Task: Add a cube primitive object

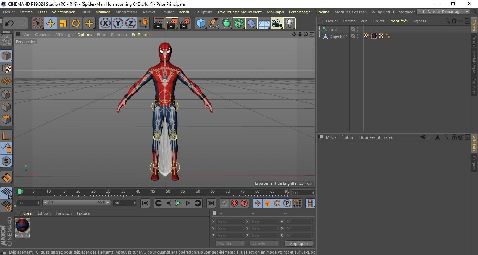Action: pyautogui.click(x=201, y=24)
